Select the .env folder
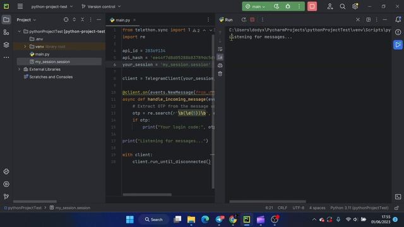 36,39
